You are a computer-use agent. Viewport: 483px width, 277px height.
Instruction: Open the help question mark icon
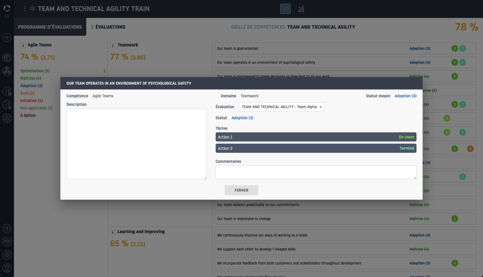point(7,228)
